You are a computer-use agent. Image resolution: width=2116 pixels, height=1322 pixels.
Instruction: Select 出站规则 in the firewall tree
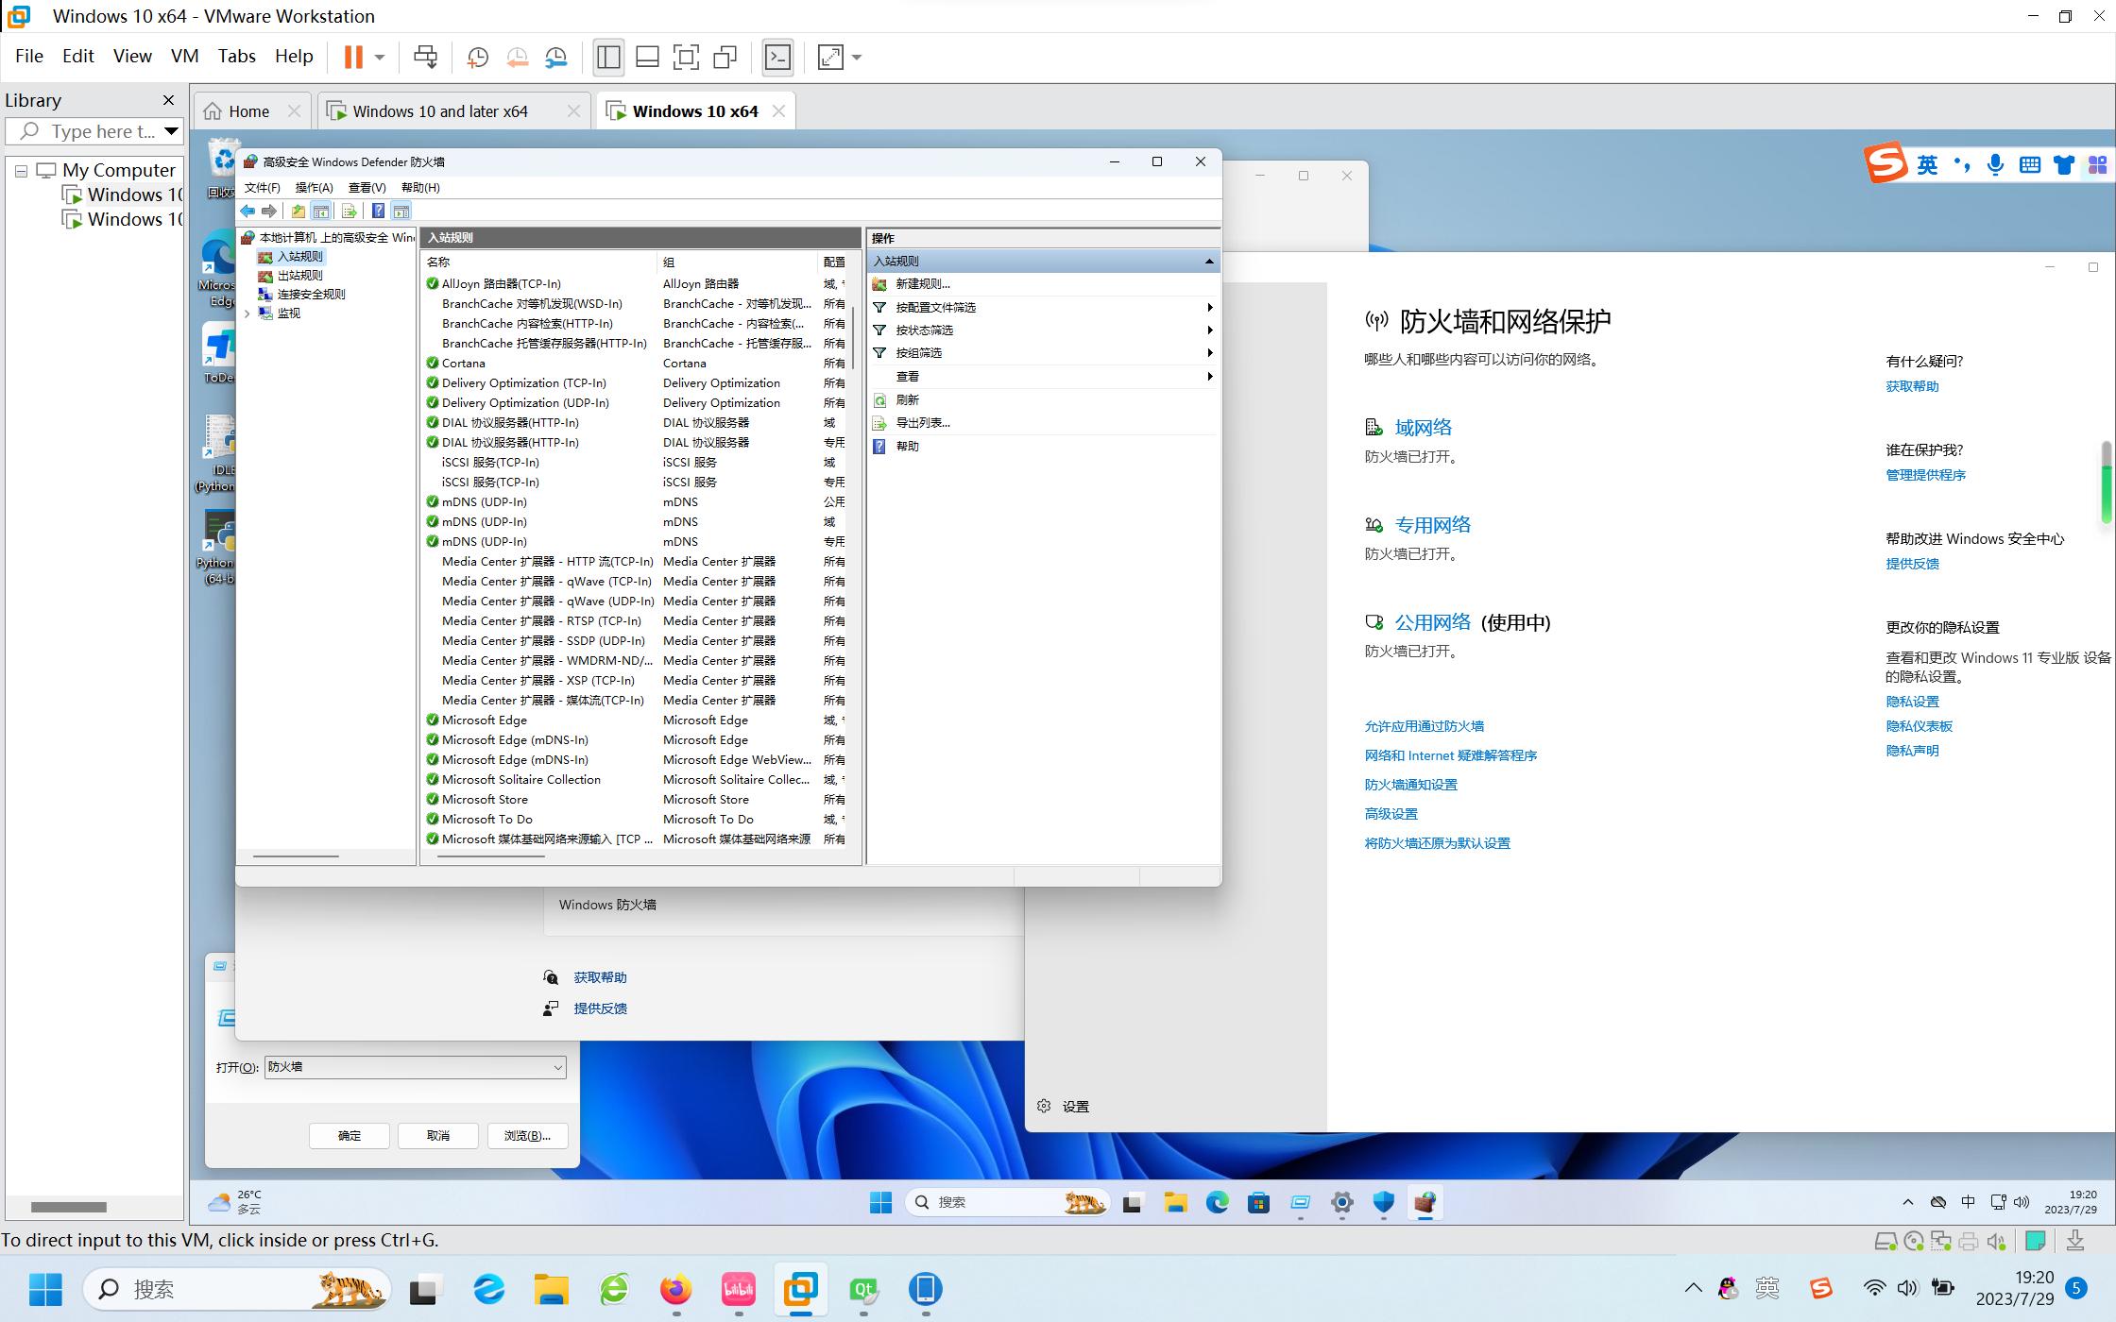click(299, 276)
